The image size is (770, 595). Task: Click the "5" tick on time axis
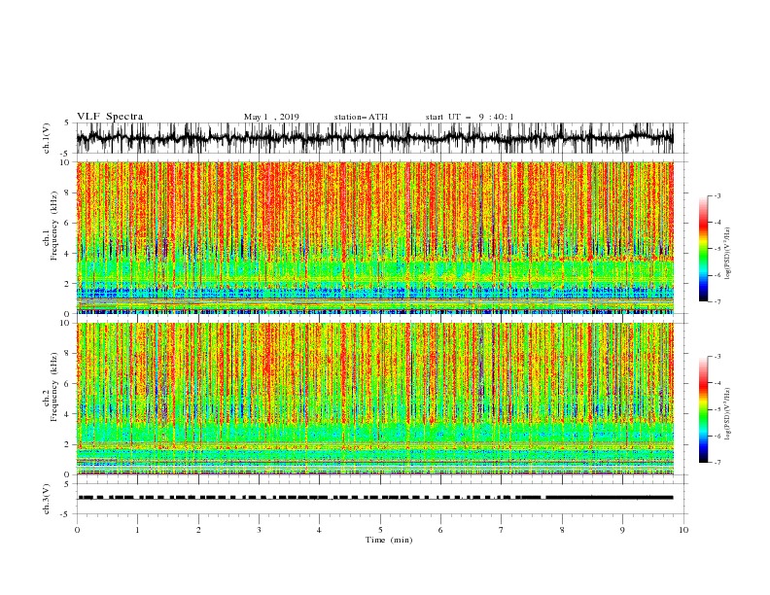[380, 530]
